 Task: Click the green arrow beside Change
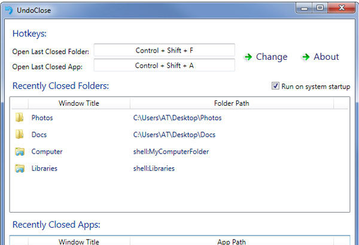pos(248,57)
